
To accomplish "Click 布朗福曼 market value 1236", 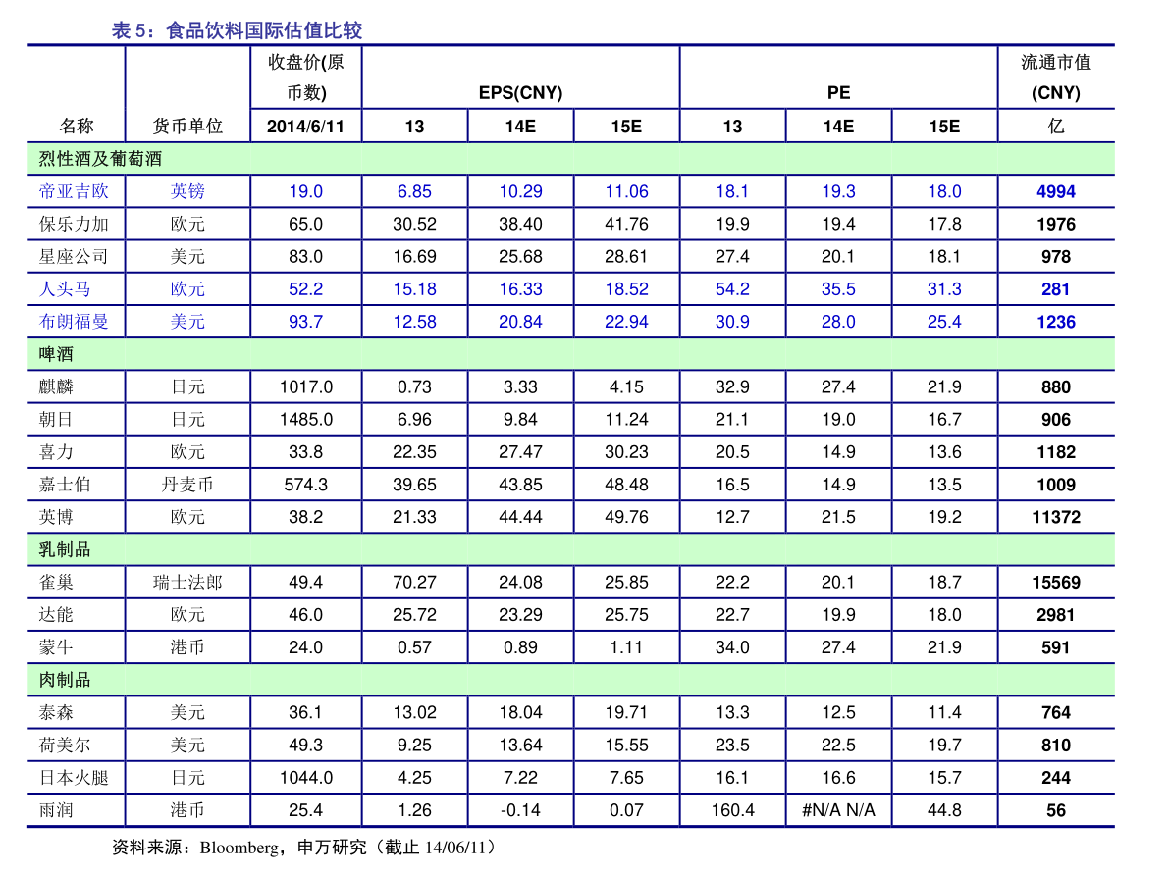I will (1056, 322).
